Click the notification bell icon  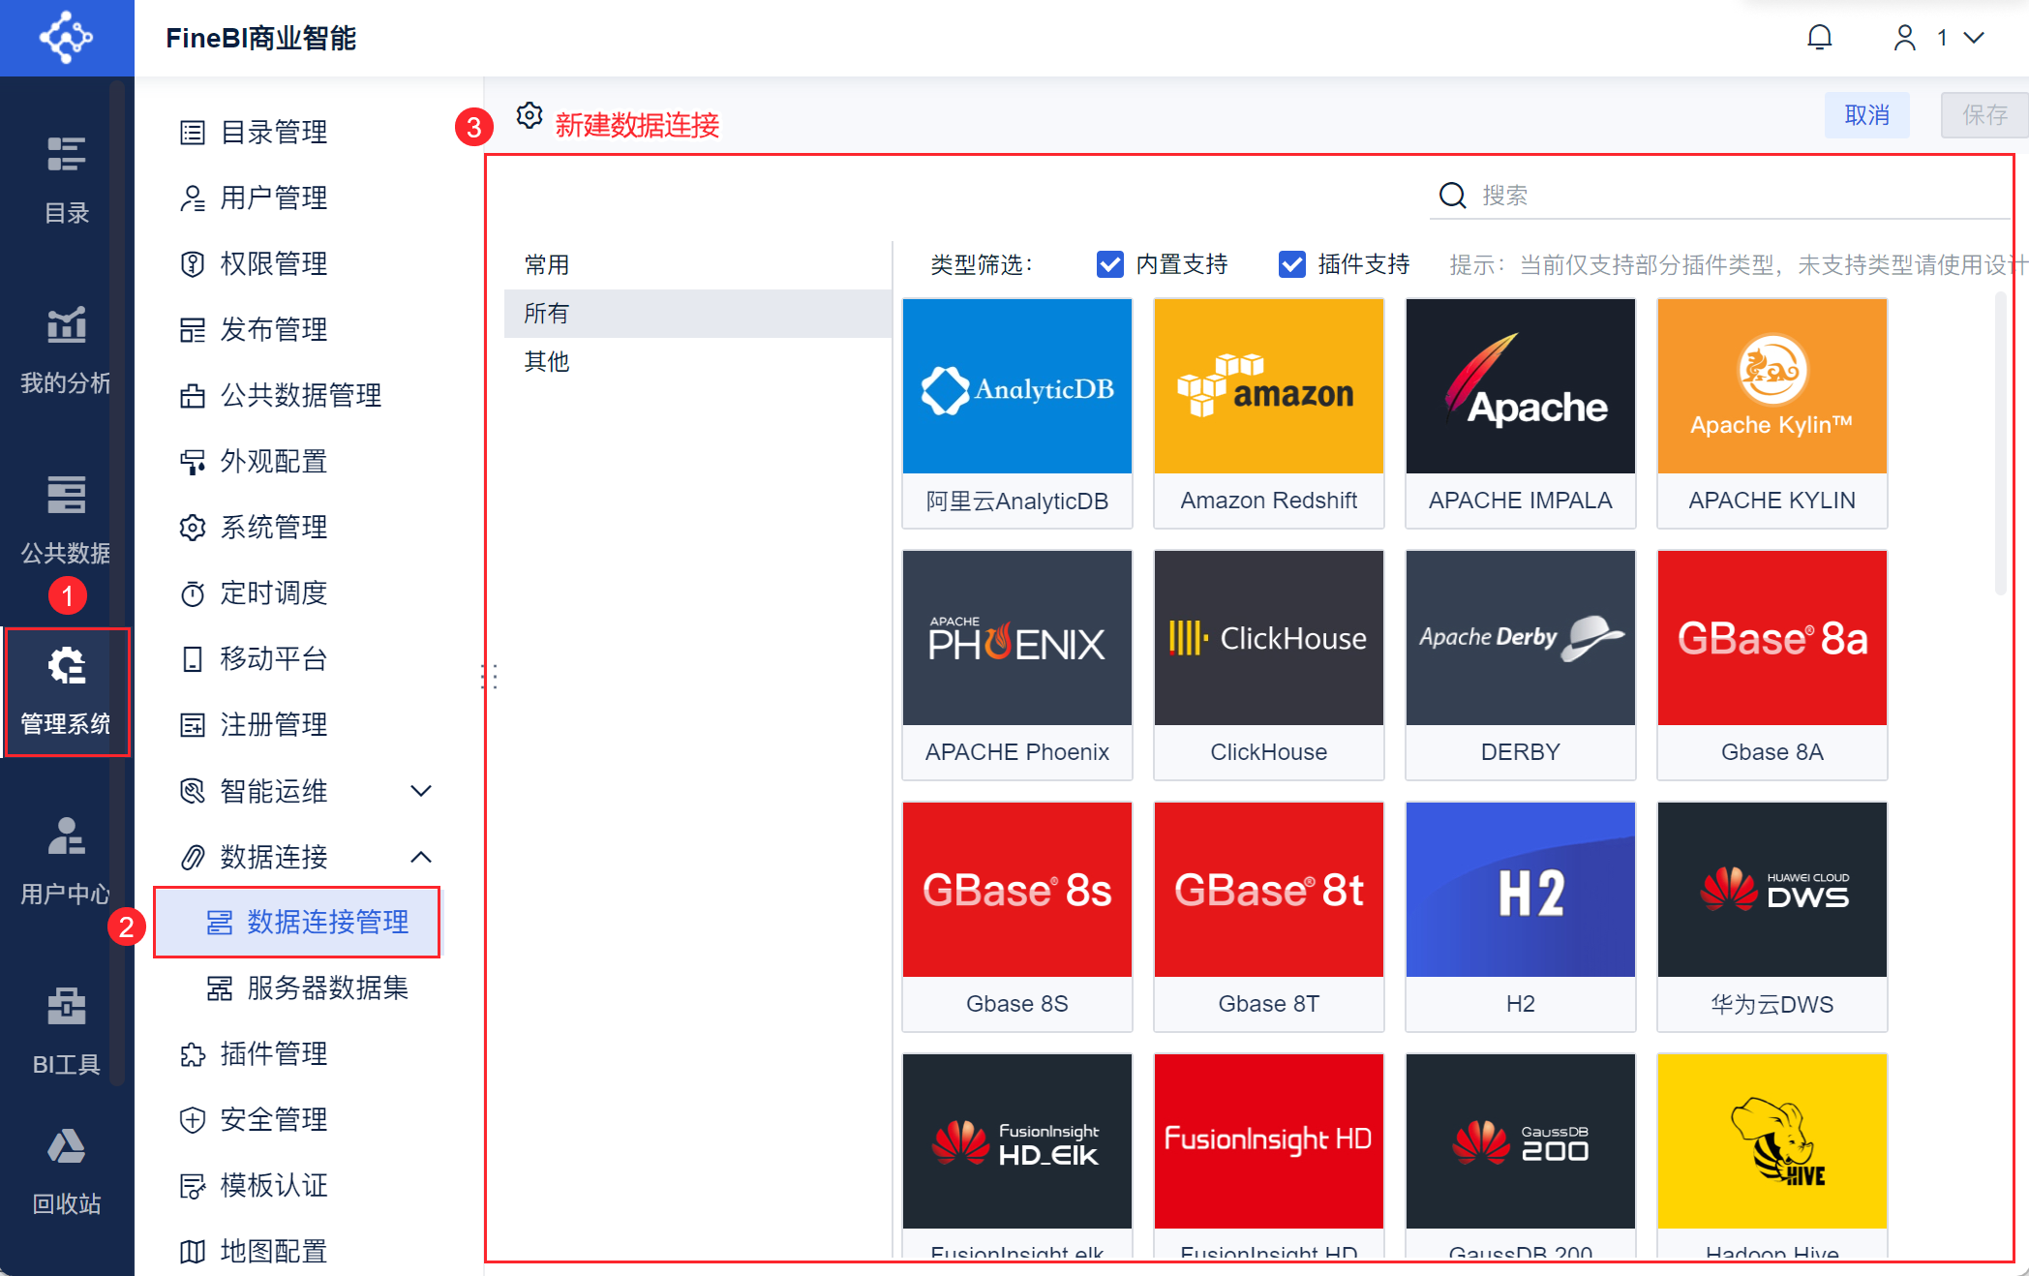tap(1820, 37)
